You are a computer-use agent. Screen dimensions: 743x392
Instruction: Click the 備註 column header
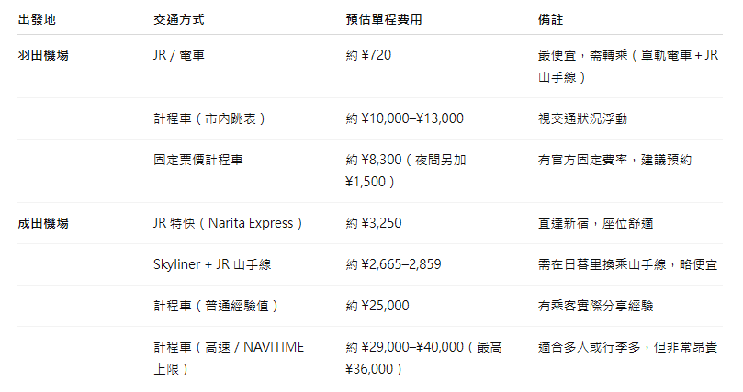coord(550,18)
